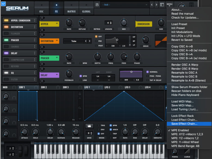Click the Distortion Drive knob
Image resolution: width=212 pixels, height=159 pixels.
pos(146,40)
